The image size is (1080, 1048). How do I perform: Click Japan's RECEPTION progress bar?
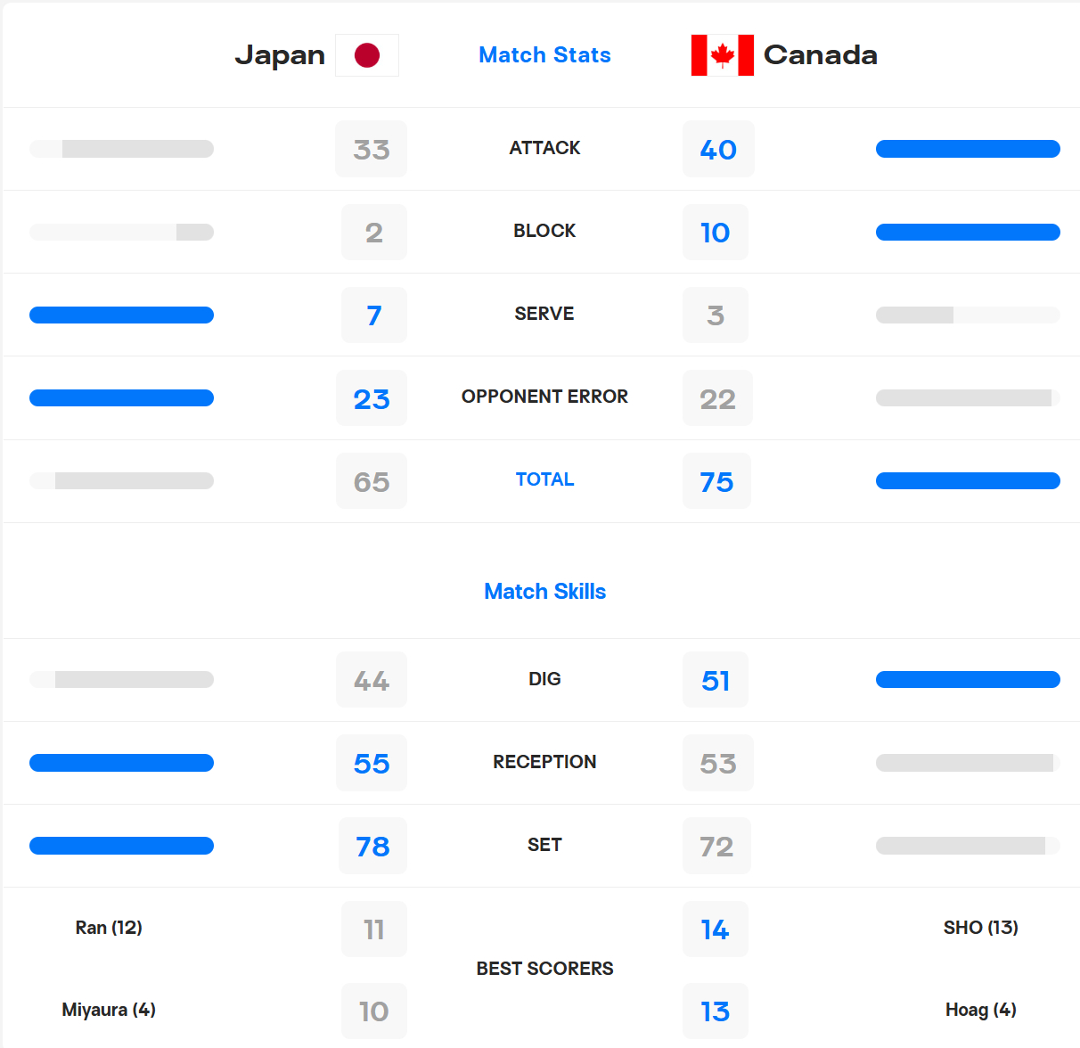(x=121, y=763)
